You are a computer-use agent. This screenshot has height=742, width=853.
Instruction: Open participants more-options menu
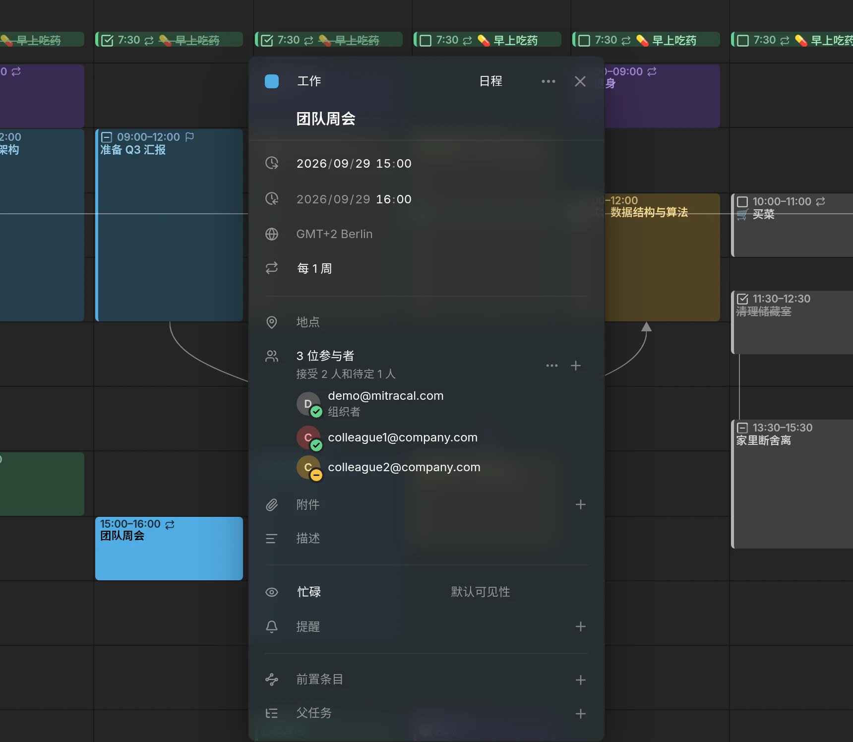tap(552, 366)
